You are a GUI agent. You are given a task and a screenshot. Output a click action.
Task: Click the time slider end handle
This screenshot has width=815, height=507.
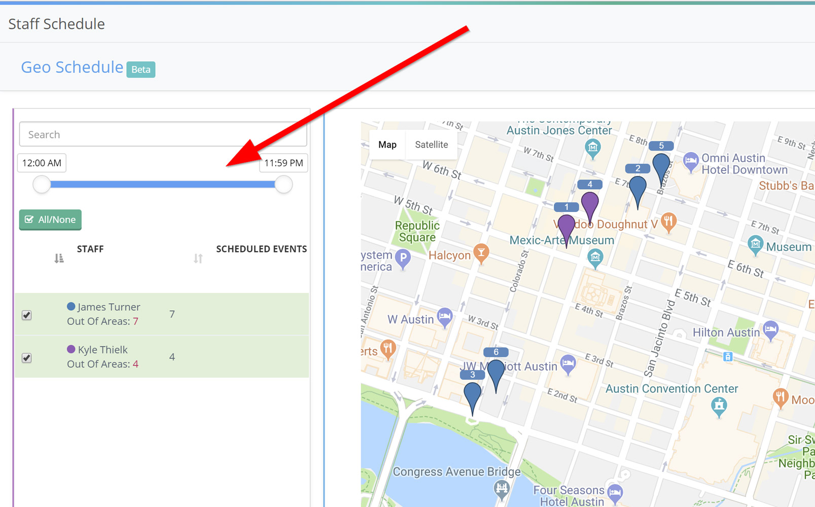click(284, 185)
